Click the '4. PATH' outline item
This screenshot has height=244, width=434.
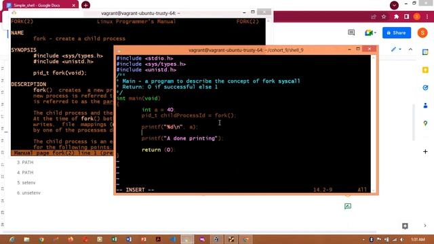(25, 172)
